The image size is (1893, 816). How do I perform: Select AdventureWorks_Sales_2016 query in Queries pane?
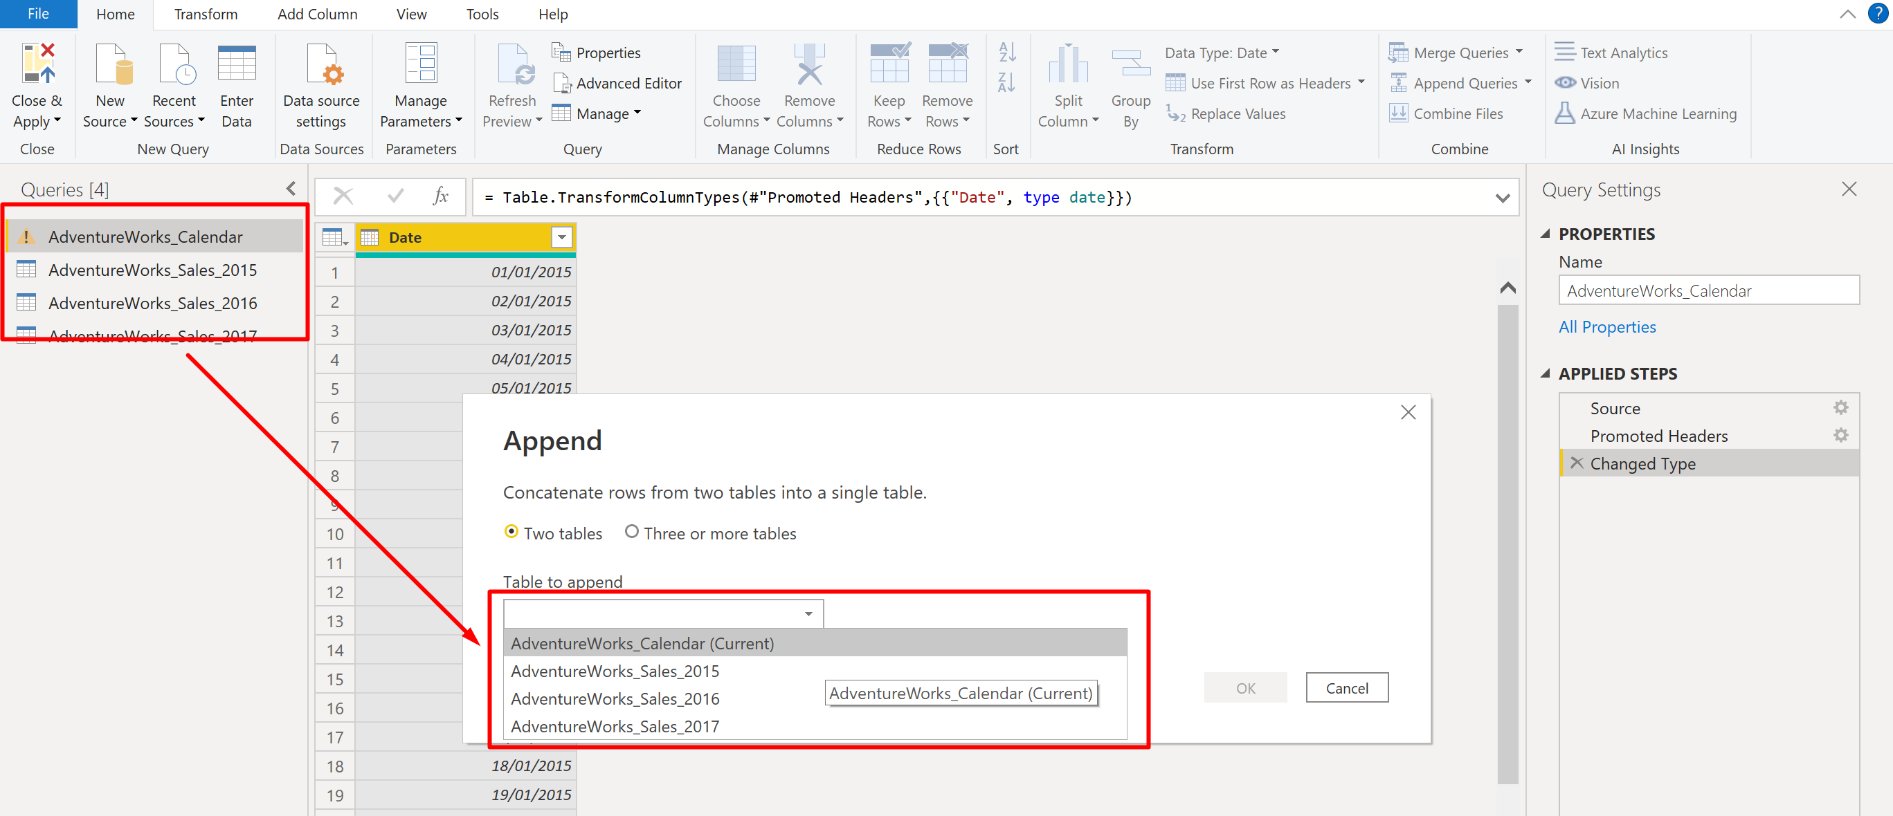(155, 303)
